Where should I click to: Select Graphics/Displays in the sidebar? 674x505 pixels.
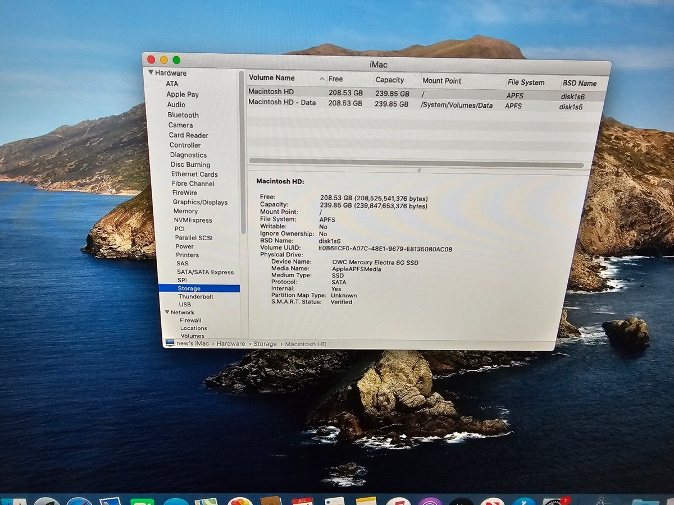pos(201,202)
